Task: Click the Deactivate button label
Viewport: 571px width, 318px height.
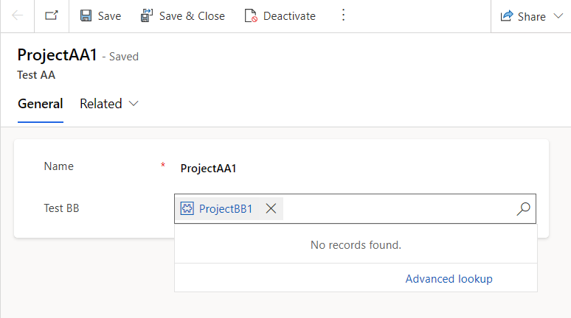Action: (289, 16)
